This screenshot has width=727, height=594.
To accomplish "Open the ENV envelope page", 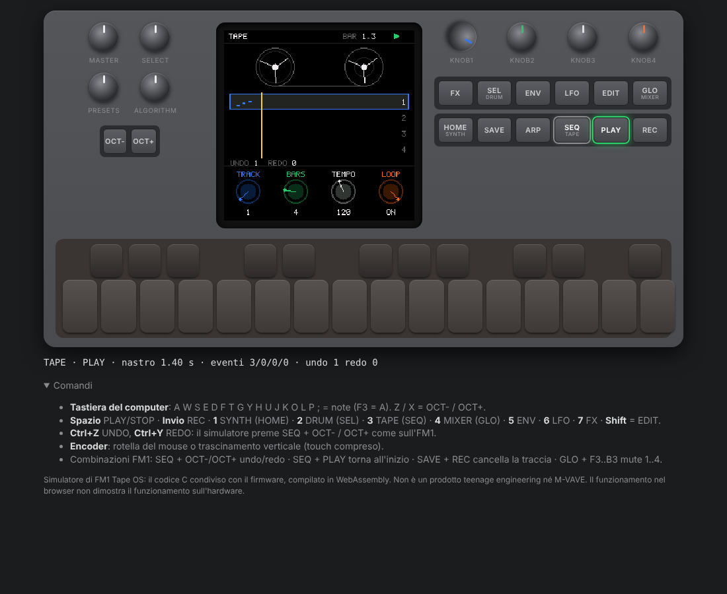I will [x=533, y=93].
